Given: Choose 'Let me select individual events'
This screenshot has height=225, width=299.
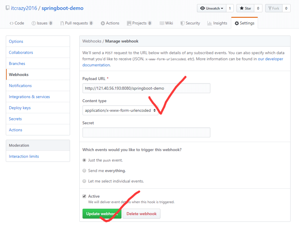Looking at the screenshot, I should tap(84, 181).
